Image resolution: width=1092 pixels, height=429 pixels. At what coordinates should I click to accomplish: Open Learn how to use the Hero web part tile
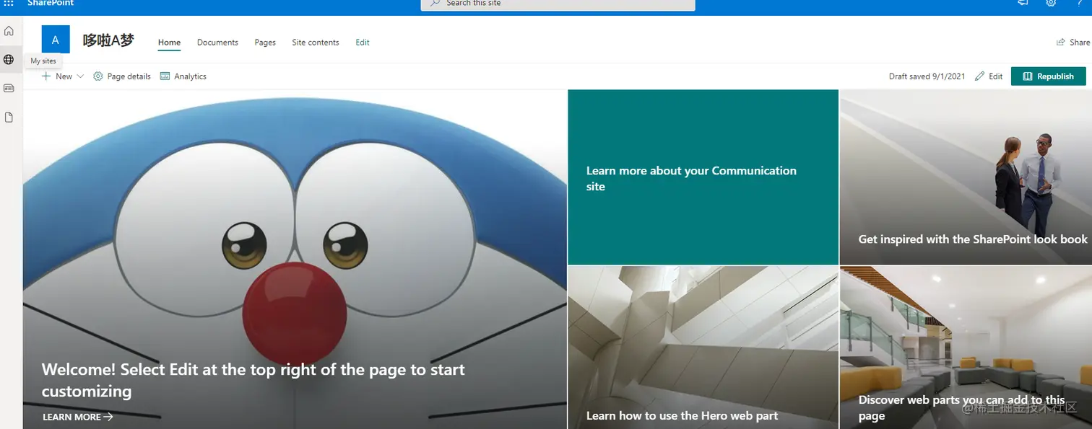703,348
